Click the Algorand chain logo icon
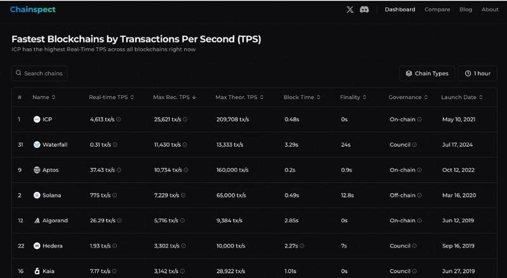 pos(37,221)
